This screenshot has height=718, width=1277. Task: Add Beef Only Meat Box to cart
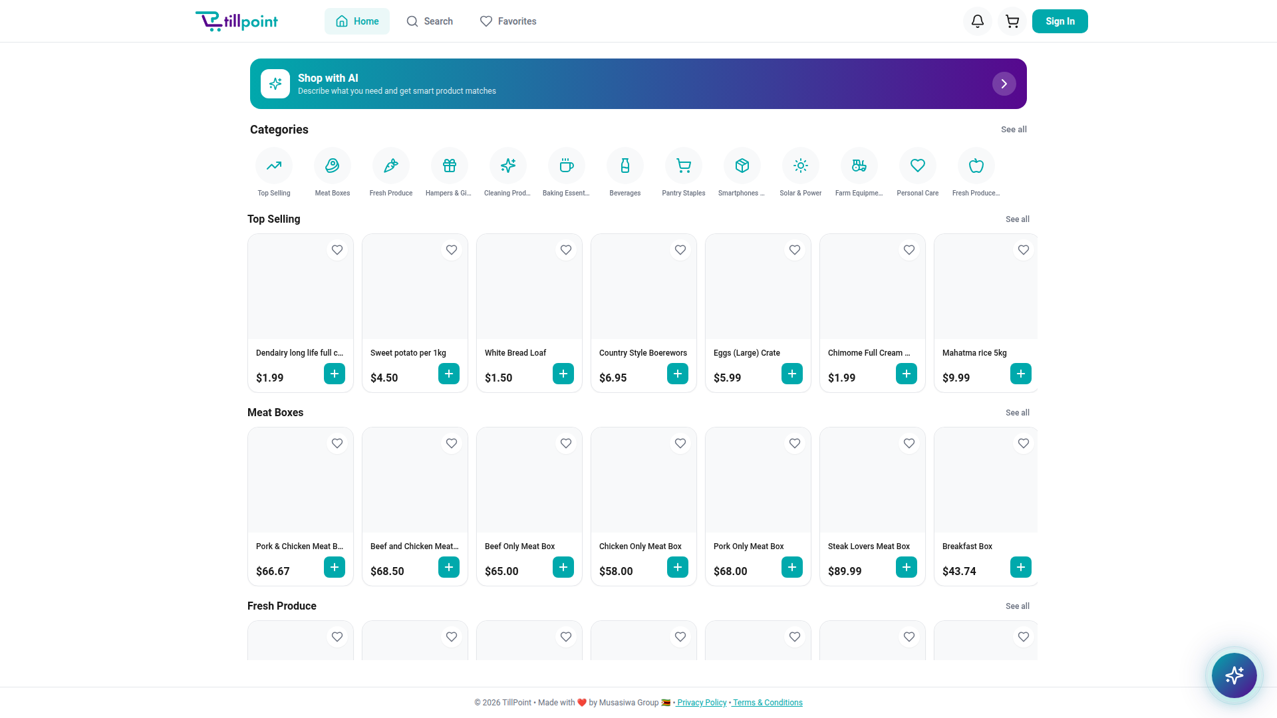(x=563, y=567)
